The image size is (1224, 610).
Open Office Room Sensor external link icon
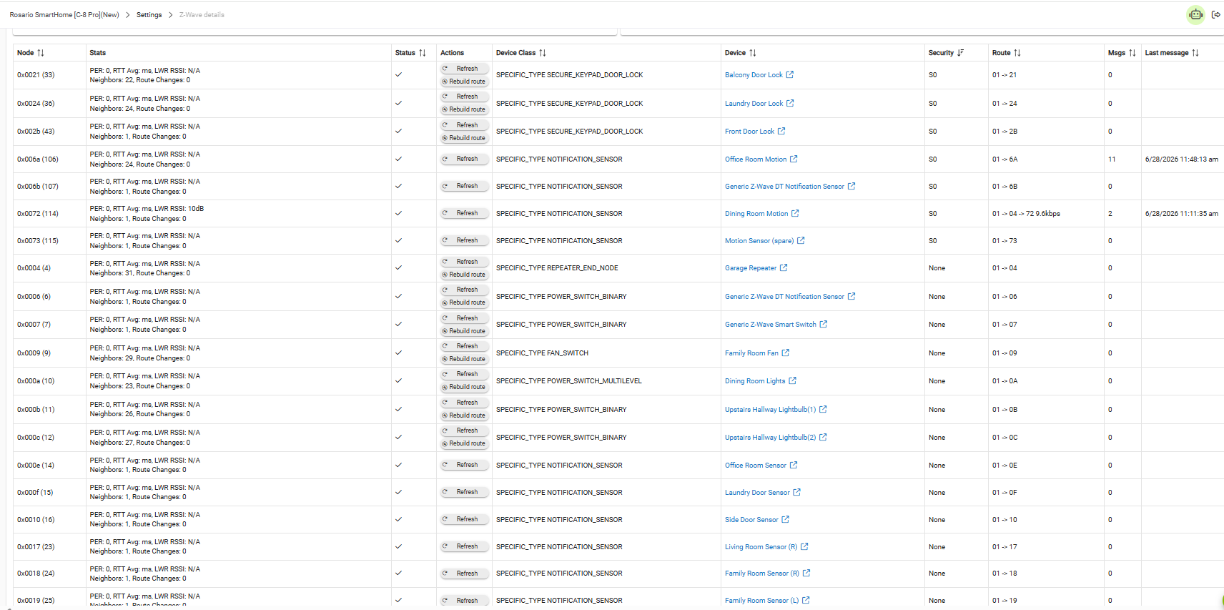click(794, 465)
